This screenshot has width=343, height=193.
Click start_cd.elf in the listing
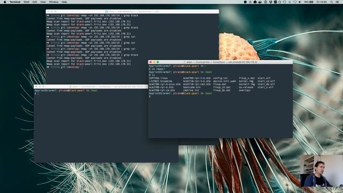pos(266,81)
